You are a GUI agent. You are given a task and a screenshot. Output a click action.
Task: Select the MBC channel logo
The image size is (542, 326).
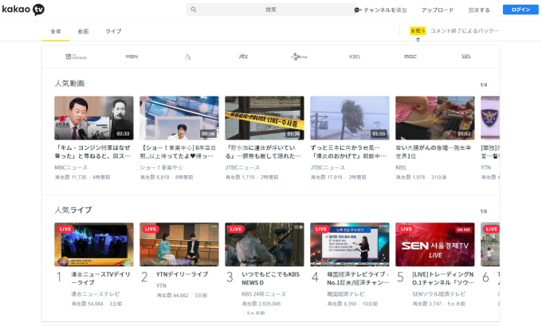410,57
